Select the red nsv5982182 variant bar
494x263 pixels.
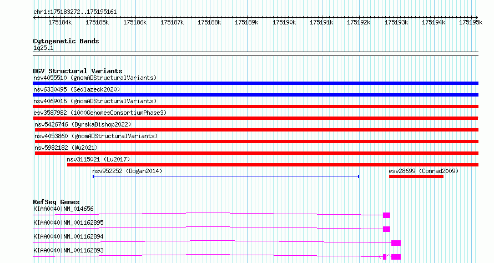(x=256, y=153)
